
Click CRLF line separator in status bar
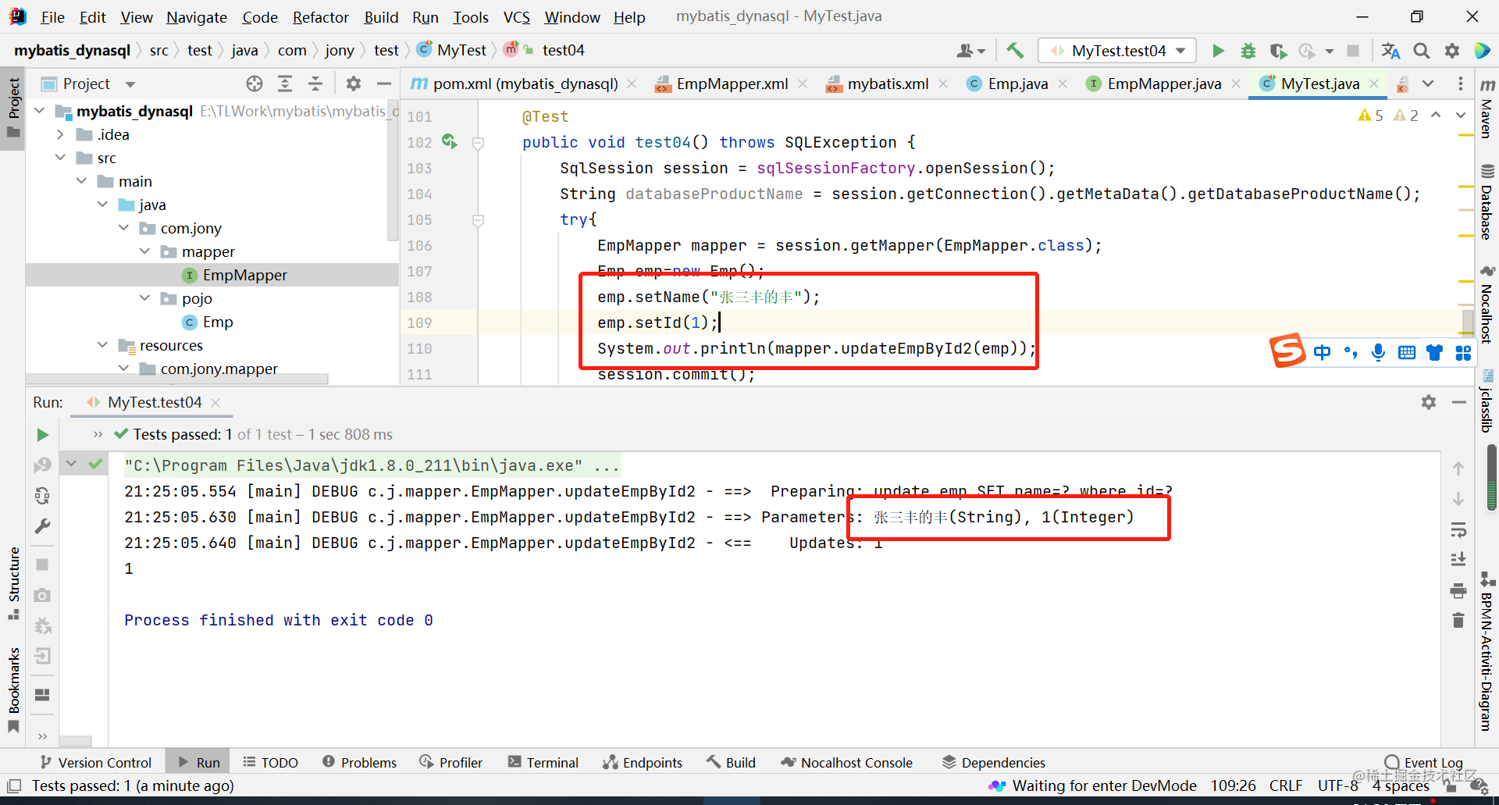point(1285,785)
